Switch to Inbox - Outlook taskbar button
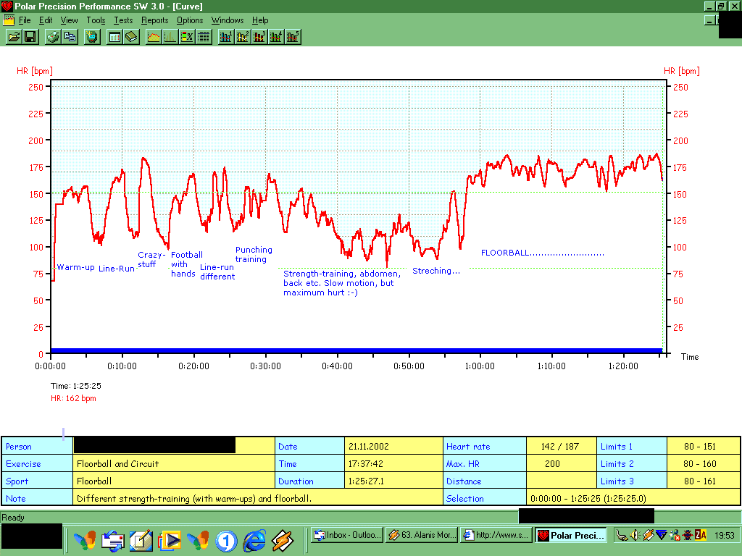The height and width of the screenshot is (556, 742). coord(347,536)
